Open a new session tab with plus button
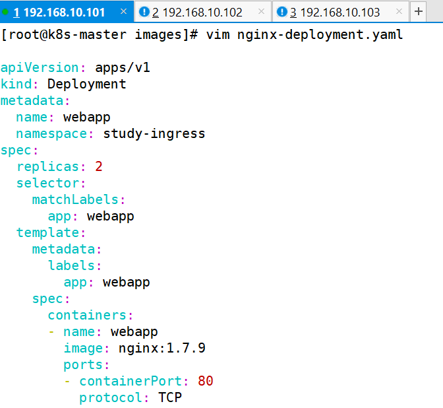The height and width of the screenshot is (408, 443). click(418, 12)
